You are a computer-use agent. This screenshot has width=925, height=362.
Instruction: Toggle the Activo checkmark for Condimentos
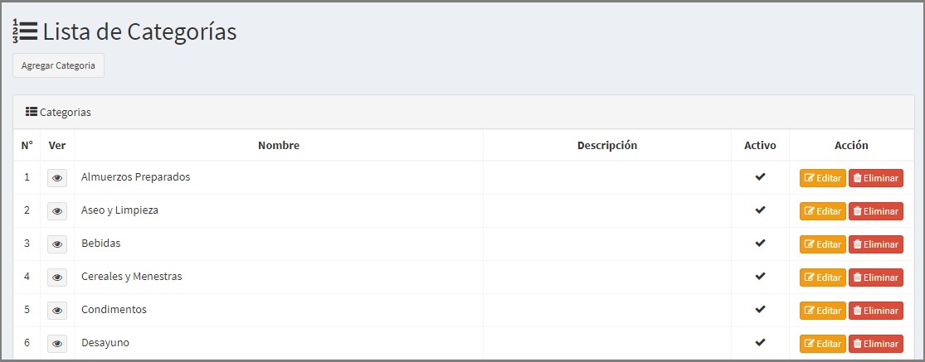tap(761, 308)
